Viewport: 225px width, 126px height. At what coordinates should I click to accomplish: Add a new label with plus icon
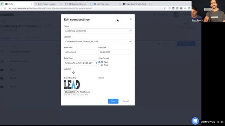(73, 72)
